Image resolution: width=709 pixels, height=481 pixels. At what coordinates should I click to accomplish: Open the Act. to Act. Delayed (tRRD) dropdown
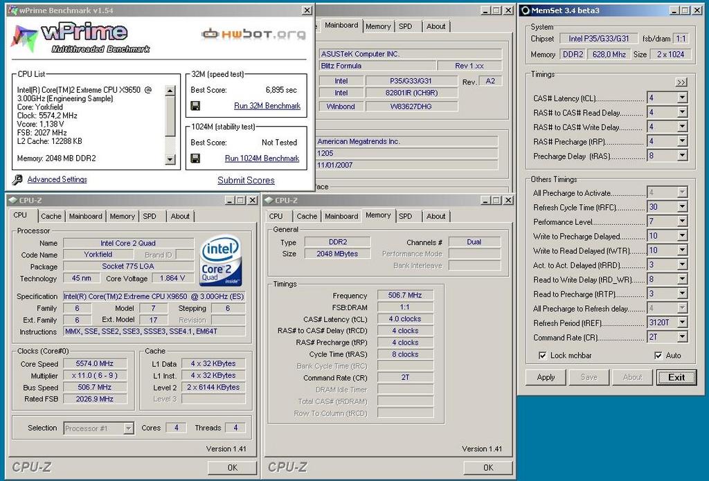(682, 265)
